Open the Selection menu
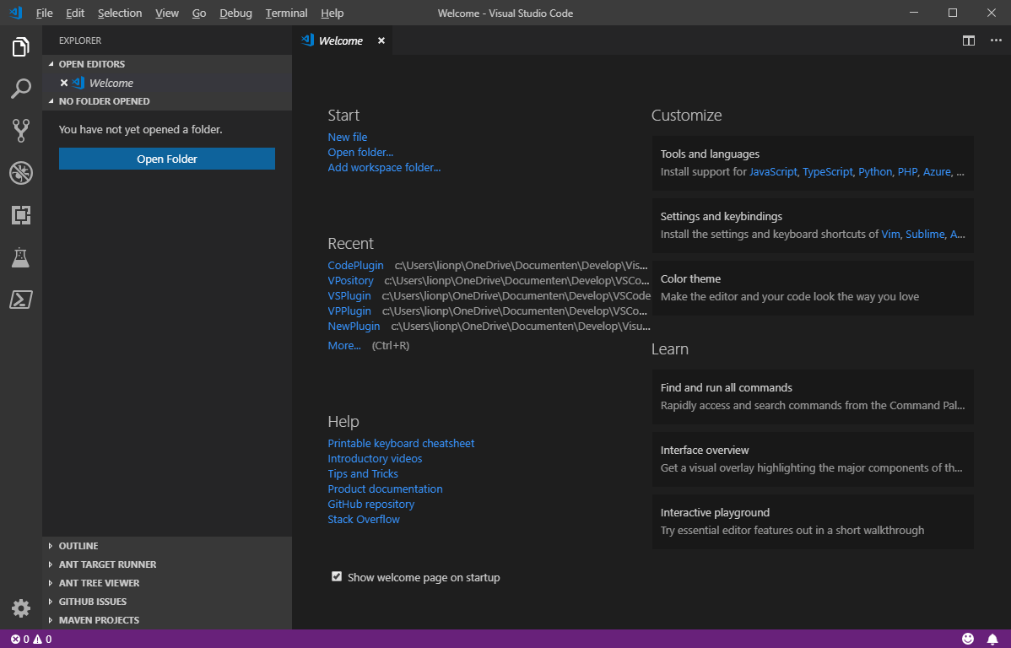Screen dimensions: 1011x648 click(120, 13)
